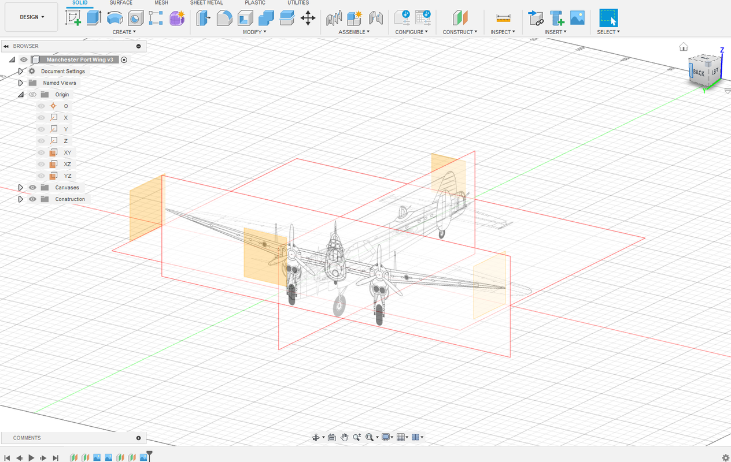The height and width of the screenshot is (462, 731).
Task: Click the New Component icon in Assemble
Action: [x=355, y=18]
